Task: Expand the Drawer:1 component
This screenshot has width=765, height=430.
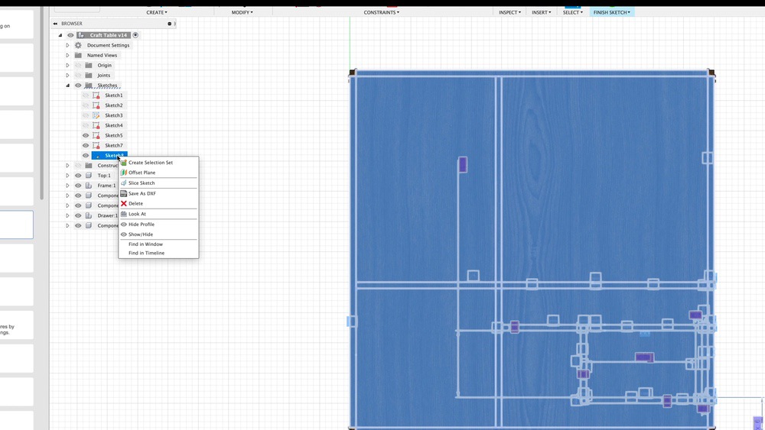Action: point(67,215)
